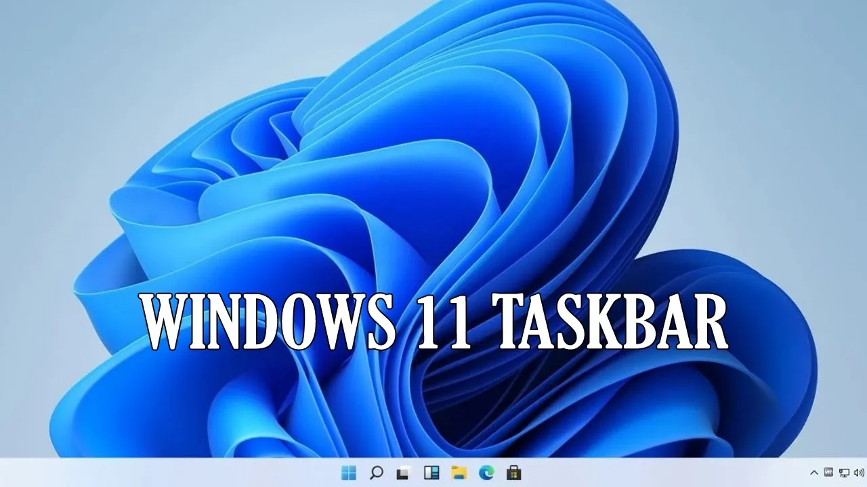Open taskbar Search magnifier
The image size is (867, 487).
click(377, 472)
